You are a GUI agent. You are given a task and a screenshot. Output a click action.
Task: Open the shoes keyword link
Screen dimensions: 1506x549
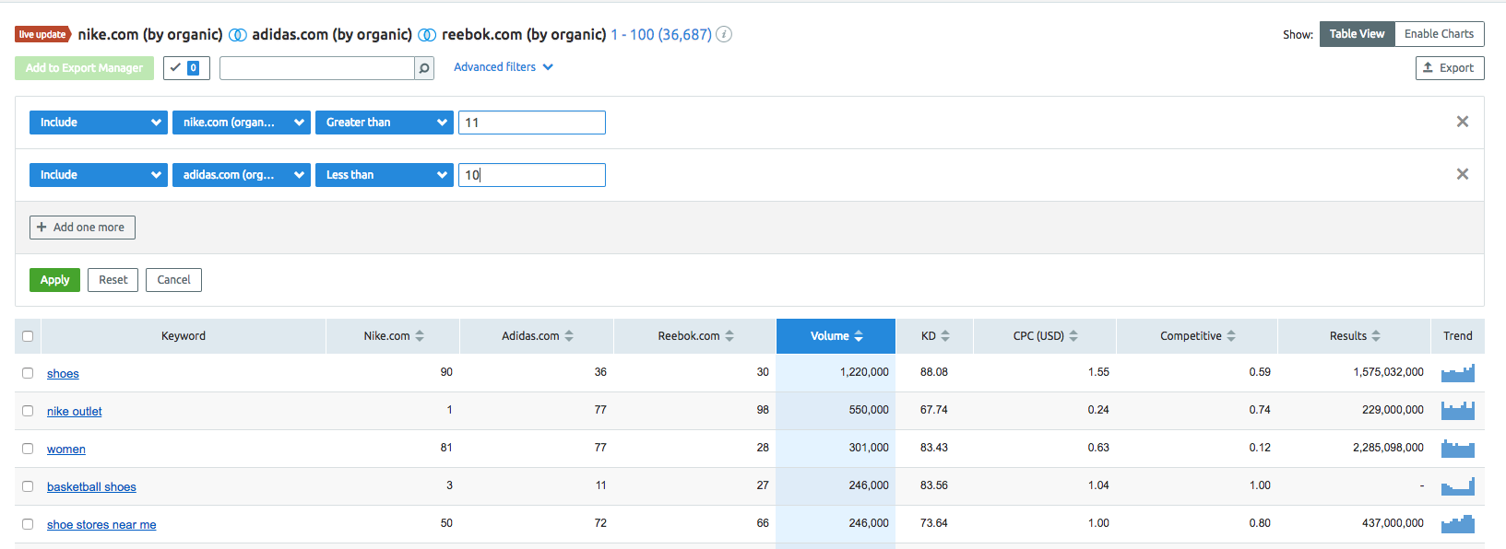63,374
